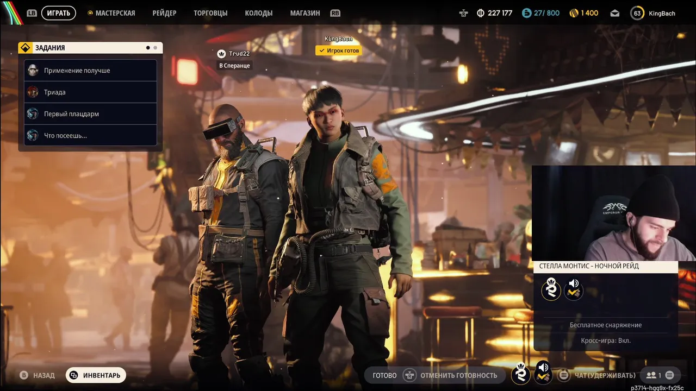Click the Trud22 player name
696x391 pixels.
pyautogui.click(x=238, y=54)
